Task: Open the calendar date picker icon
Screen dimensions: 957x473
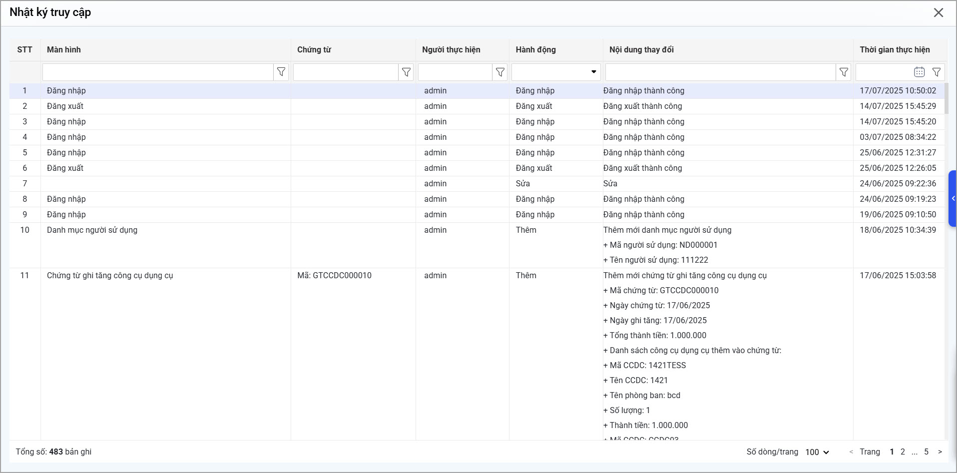Action: point(919,72)
